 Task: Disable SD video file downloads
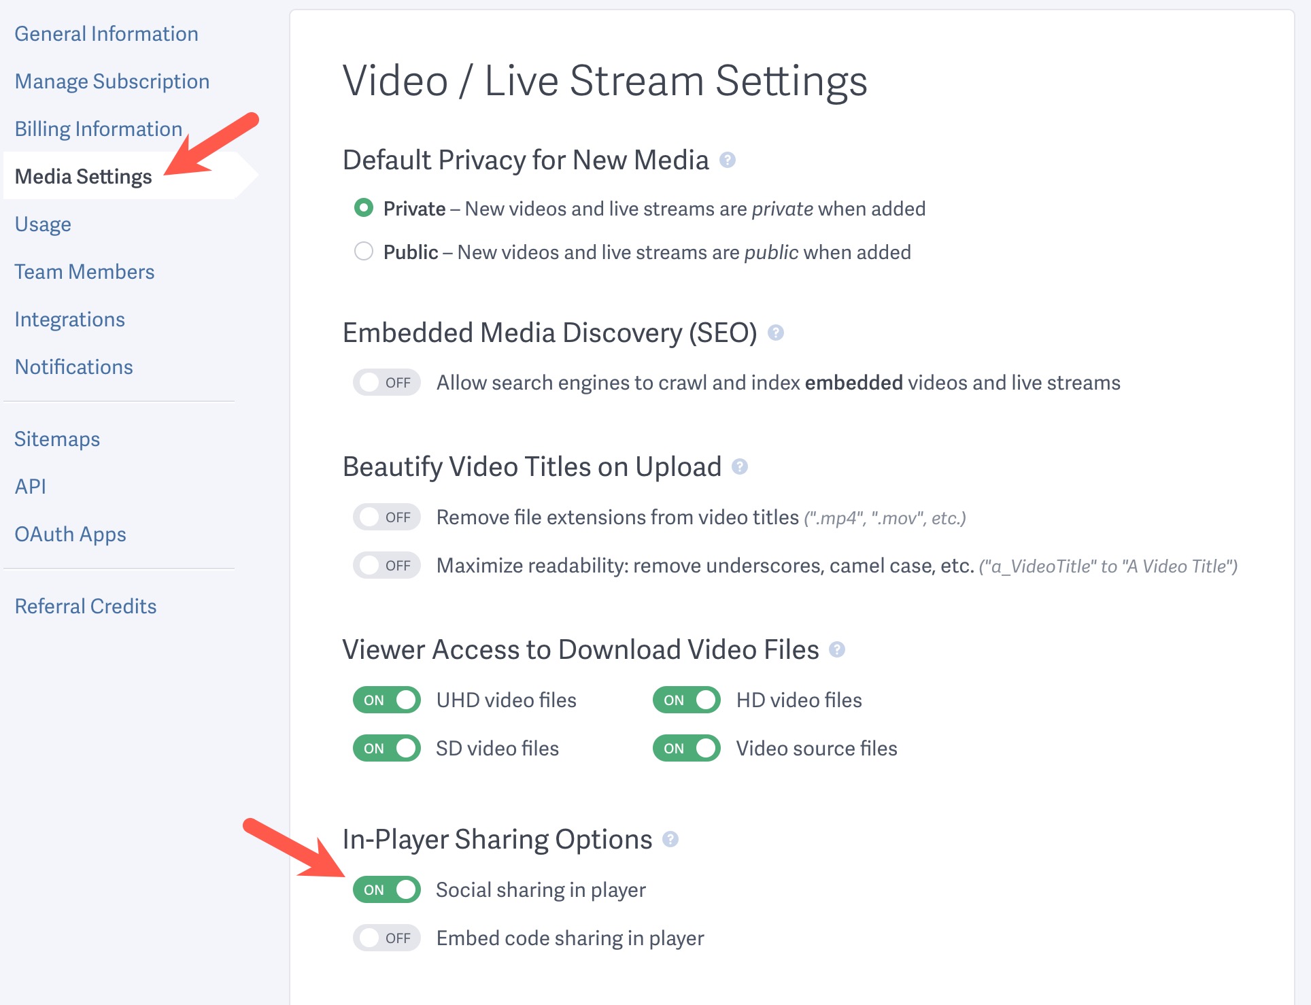[x=386, y=748]
